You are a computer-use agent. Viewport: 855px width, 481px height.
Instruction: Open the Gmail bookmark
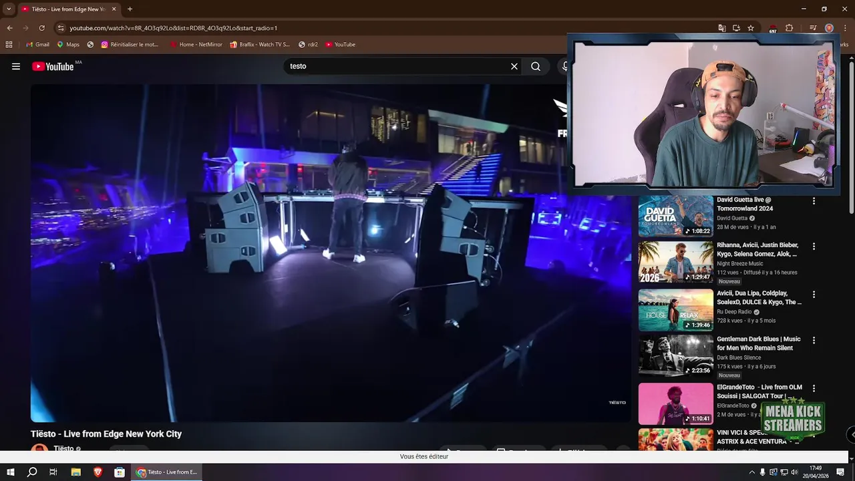tap(37, 45)
